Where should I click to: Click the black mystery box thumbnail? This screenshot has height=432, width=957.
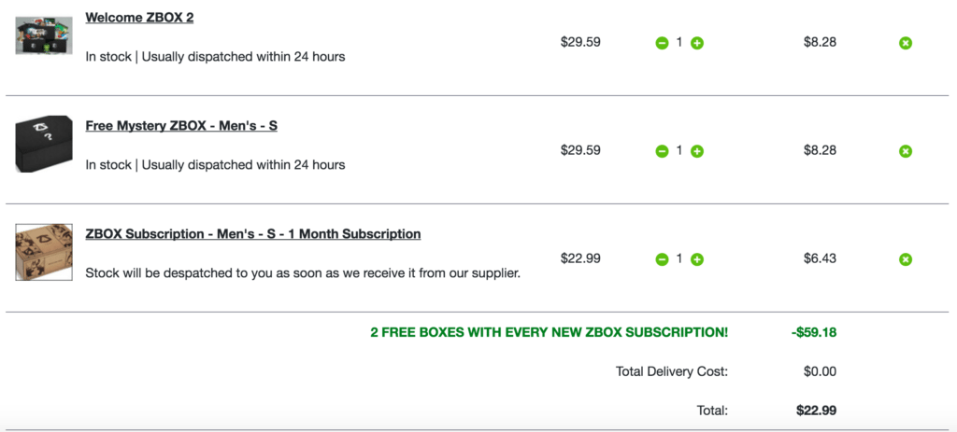pyautogui.click(x=44, y=145)
